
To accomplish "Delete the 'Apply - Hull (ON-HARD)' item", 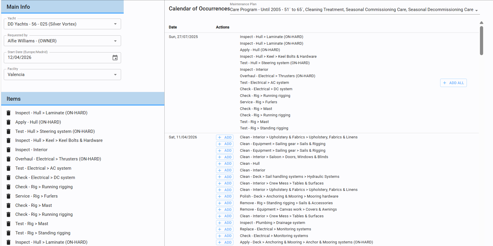I will (9, 122).
